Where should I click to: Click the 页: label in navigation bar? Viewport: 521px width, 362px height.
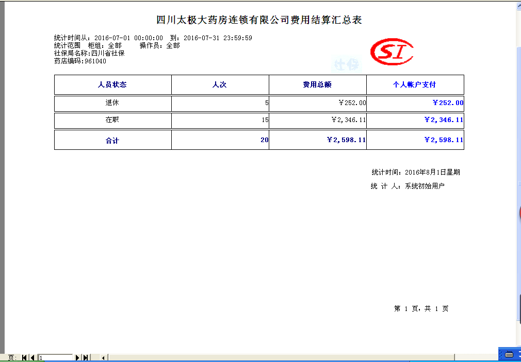[x=12, y=358]
